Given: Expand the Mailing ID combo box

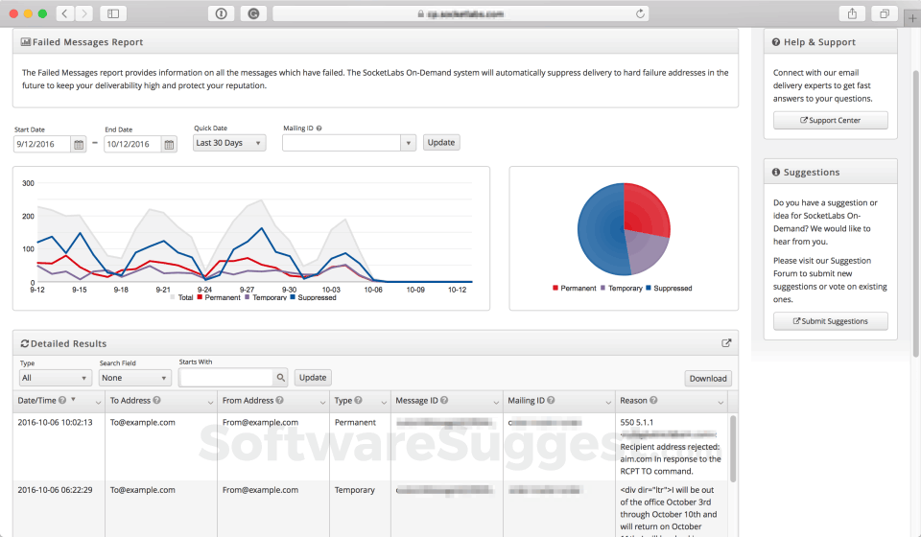Looking at the screenshot, I should click(x=408, y=143).
